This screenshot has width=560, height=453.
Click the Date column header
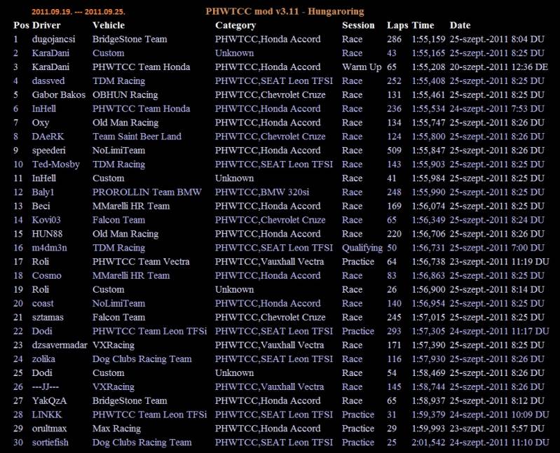tap(460, 25)
